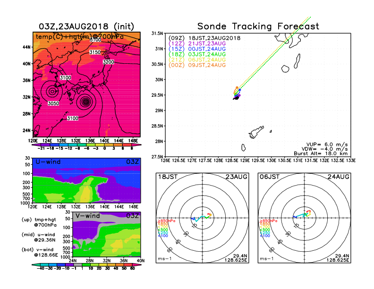Click the '(up) tmp+hgt @700hPa' caption

pos(39,222)
